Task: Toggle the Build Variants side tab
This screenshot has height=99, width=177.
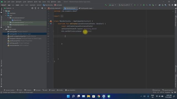Action: pyautogui.click(x=1, y=82)
